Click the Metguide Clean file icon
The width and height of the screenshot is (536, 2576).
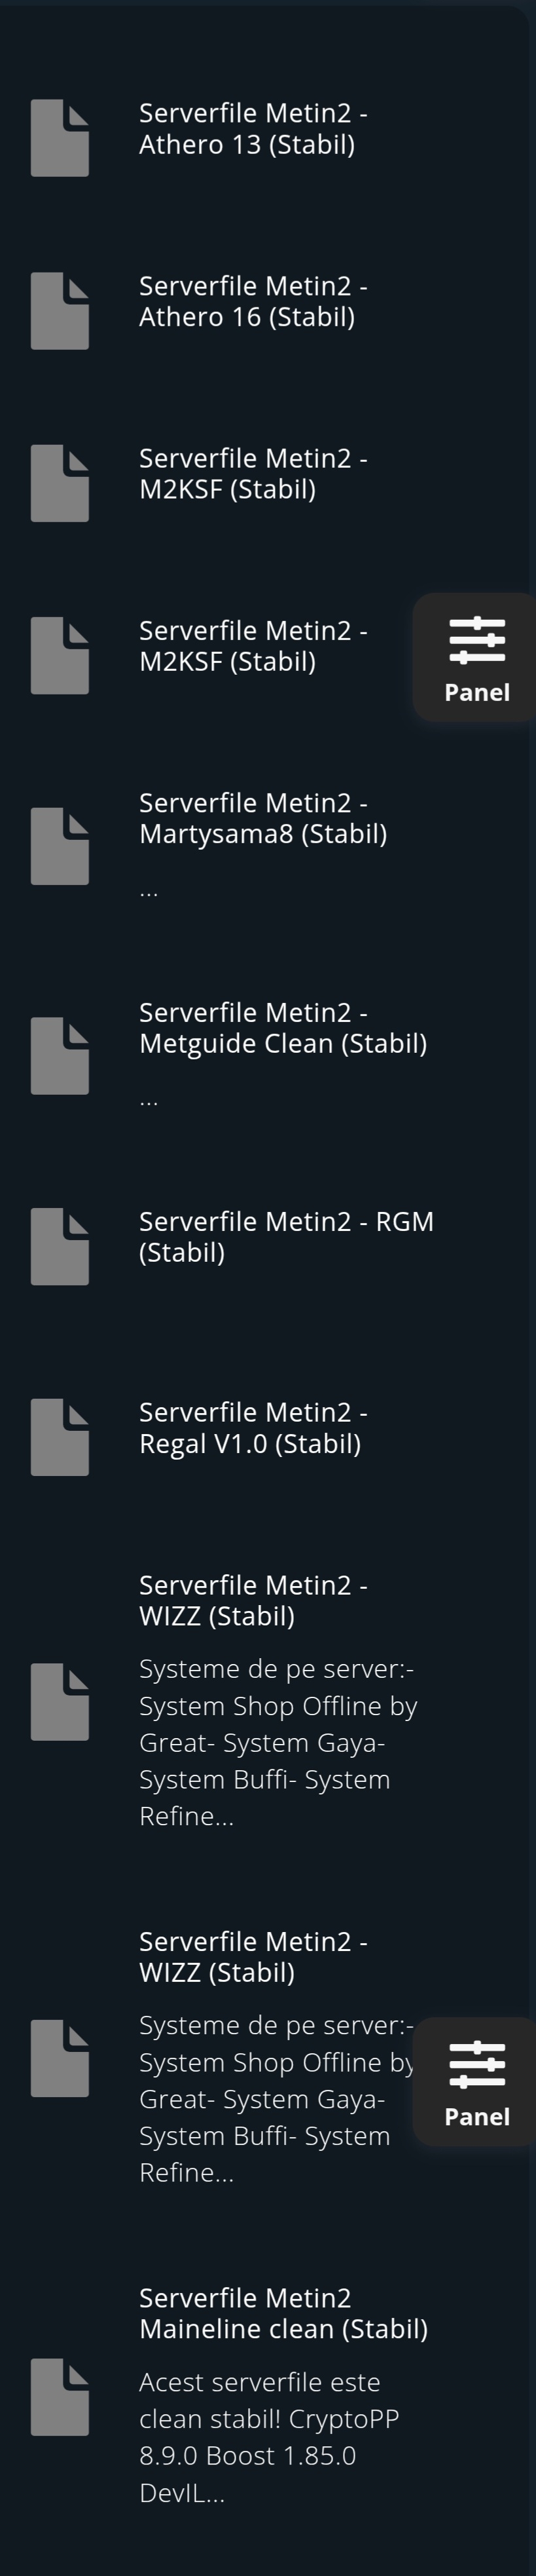coord(60,1056)
